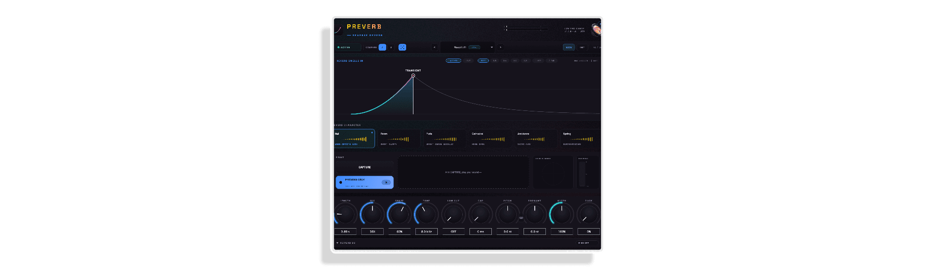The image size is (935, 268).
Task: Click the capture waveform drop area
Action: [x=463, y=172]
